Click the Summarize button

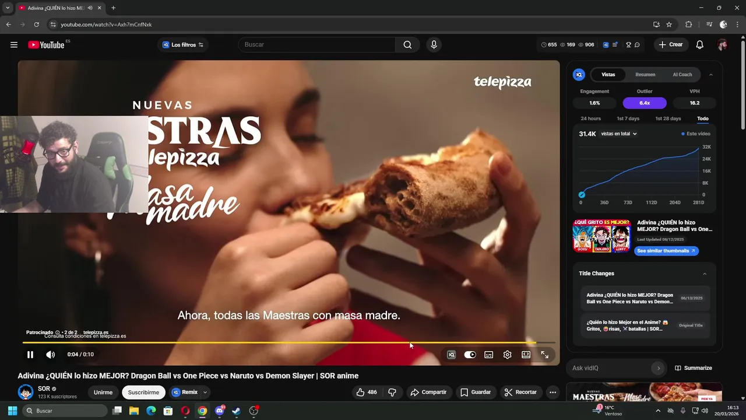click(694, 368)
